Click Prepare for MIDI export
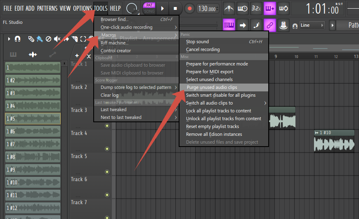Viewport: 359px width, 219px height. tap(224, 72)
